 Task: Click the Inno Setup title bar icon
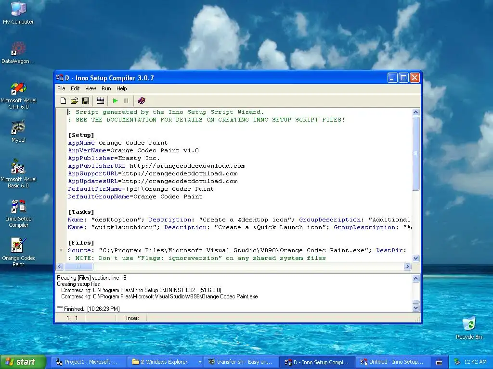click(59, 77)
